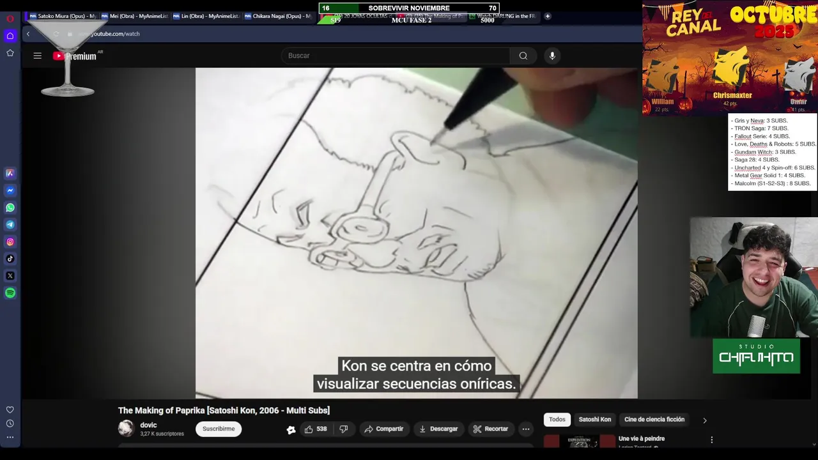The width and height of the screenshot is (818, 460).
Task: Click the Recortar clip button
Action: (x=491, y=429)
